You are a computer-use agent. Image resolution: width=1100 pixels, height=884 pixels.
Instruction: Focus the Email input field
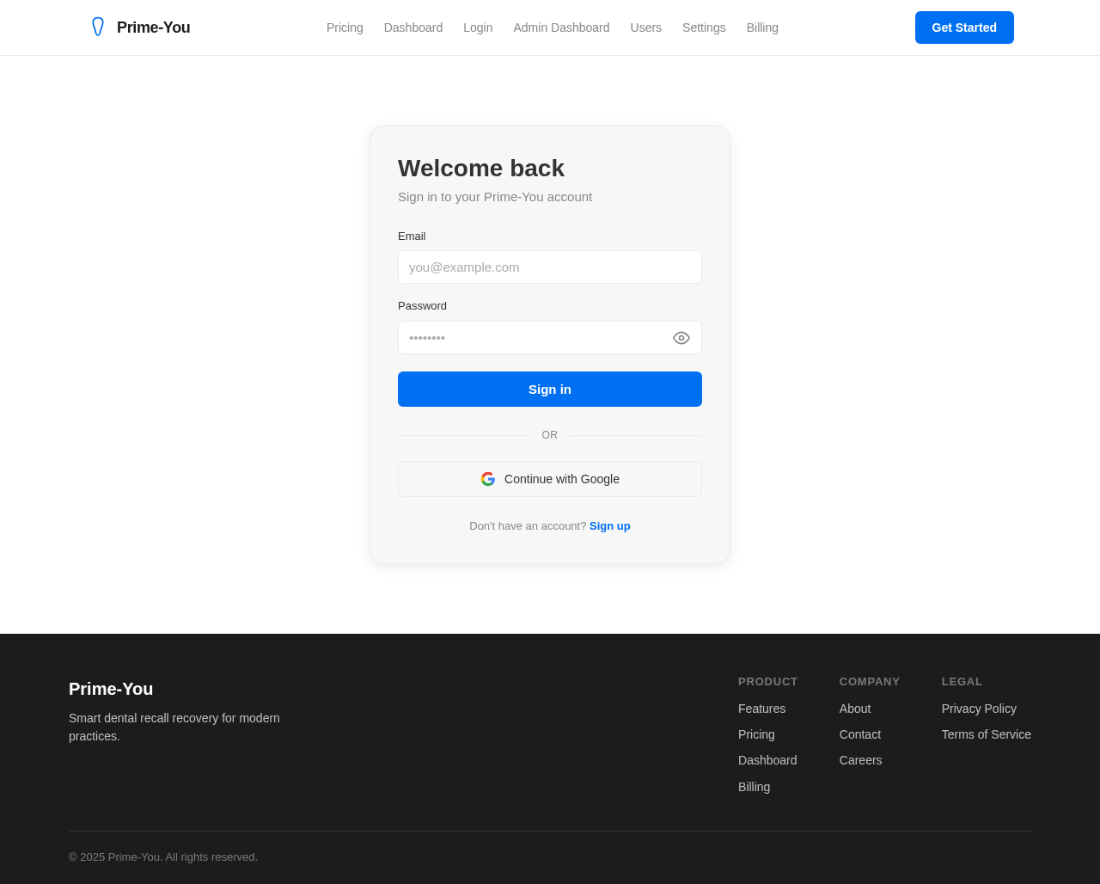coord(550,267)
